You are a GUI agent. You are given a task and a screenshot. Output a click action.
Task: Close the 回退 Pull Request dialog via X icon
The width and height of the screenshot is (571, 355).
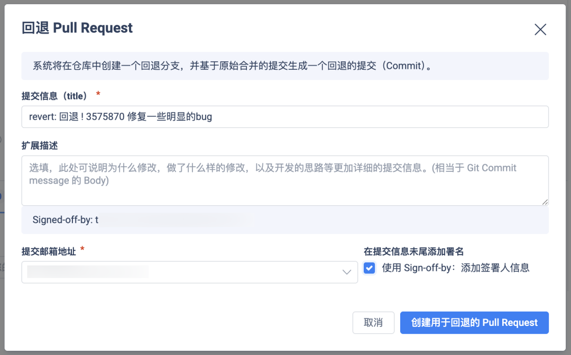(x=540, y=30)
